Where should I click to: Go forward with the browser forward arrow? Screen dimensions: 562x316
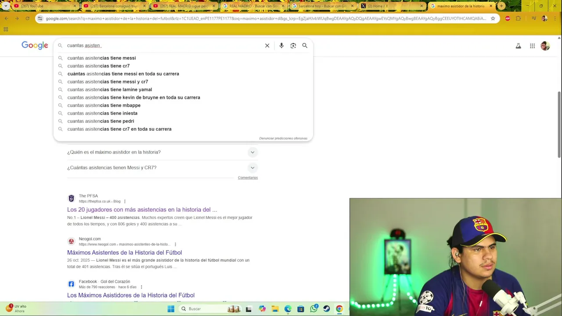[17, 18]
